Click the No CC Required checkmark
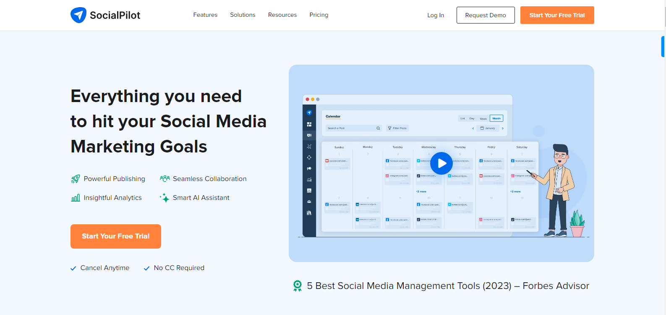Screen dimensions: 666x315 146,268
